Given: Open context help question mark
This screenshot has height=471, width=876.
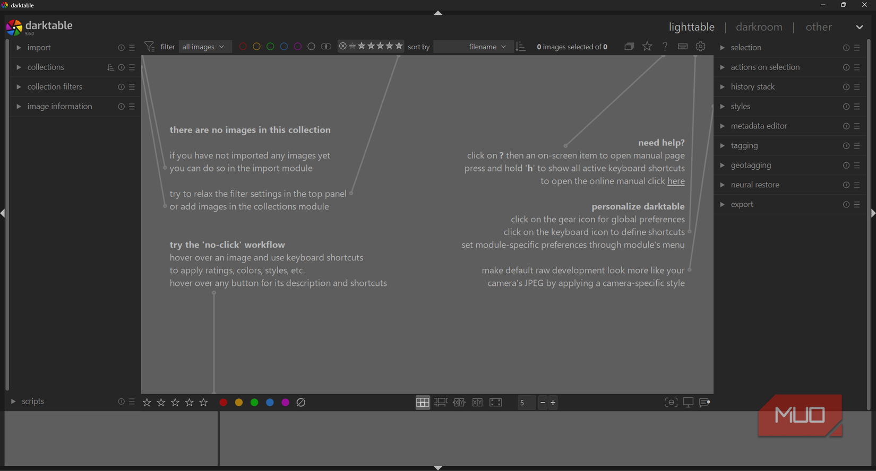Looking at the screenshot, I should (665, 47).
